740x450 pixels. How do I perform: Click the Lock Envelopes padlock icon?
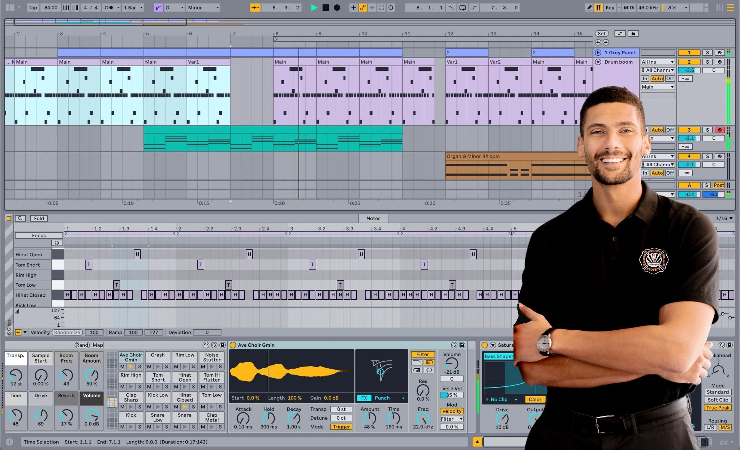[633, 34]
